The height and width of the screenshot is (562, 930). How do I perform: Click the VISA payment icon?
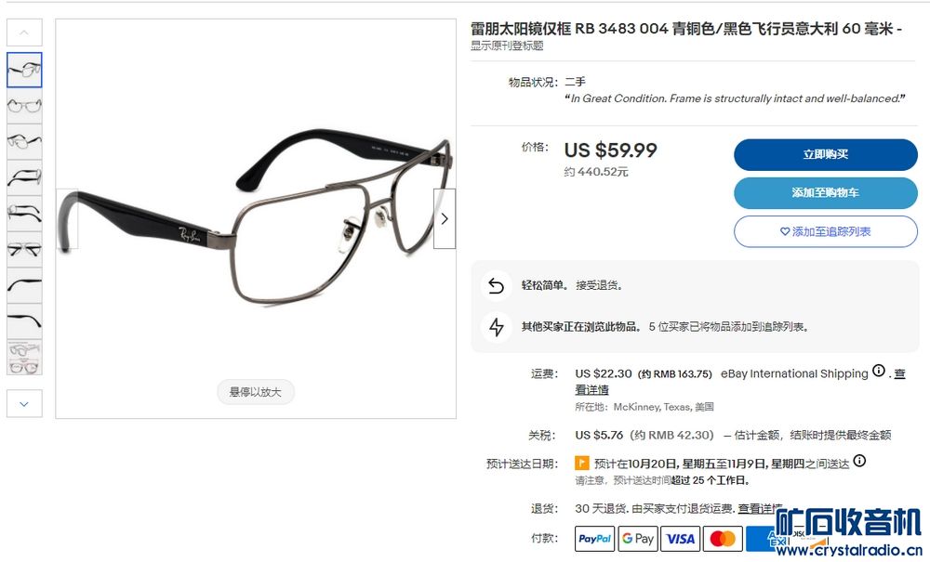(681, 538)
